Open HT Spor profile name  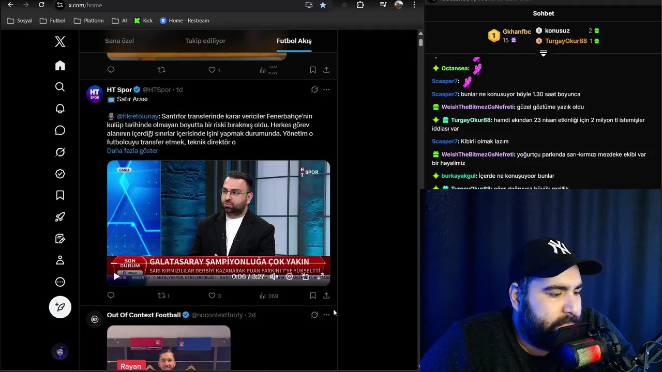pyautogui.click(x=119, y=89)
